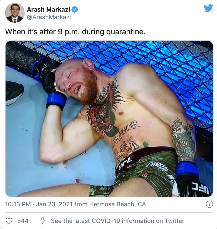This screenshot has width=217, height=229.
Task: Click the 344 likes count
Action: (23, 221)
